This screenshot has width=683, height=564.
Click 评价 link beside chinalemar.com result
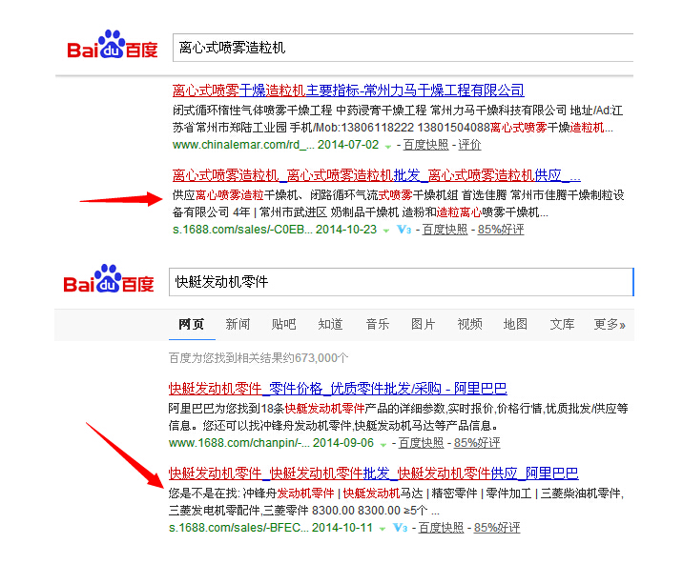pos(469,145)
